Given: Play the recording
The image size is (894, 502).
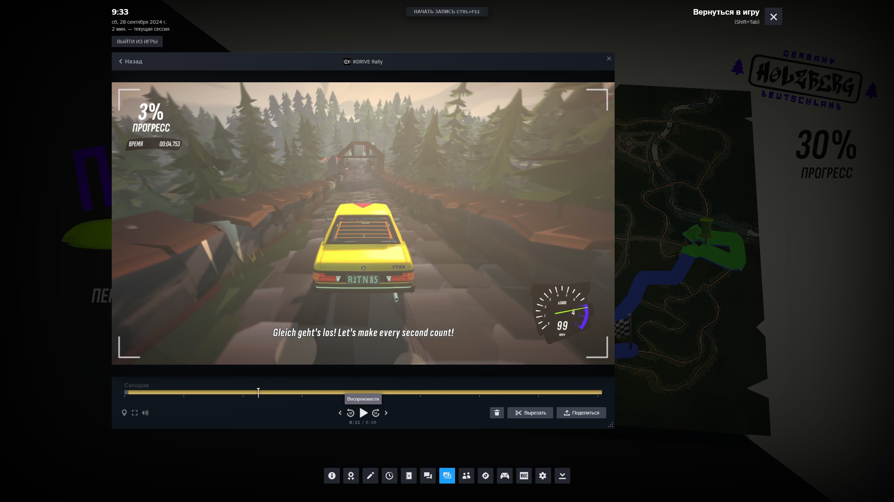Looking at the screenshot, I should click(x=364, y=413).
